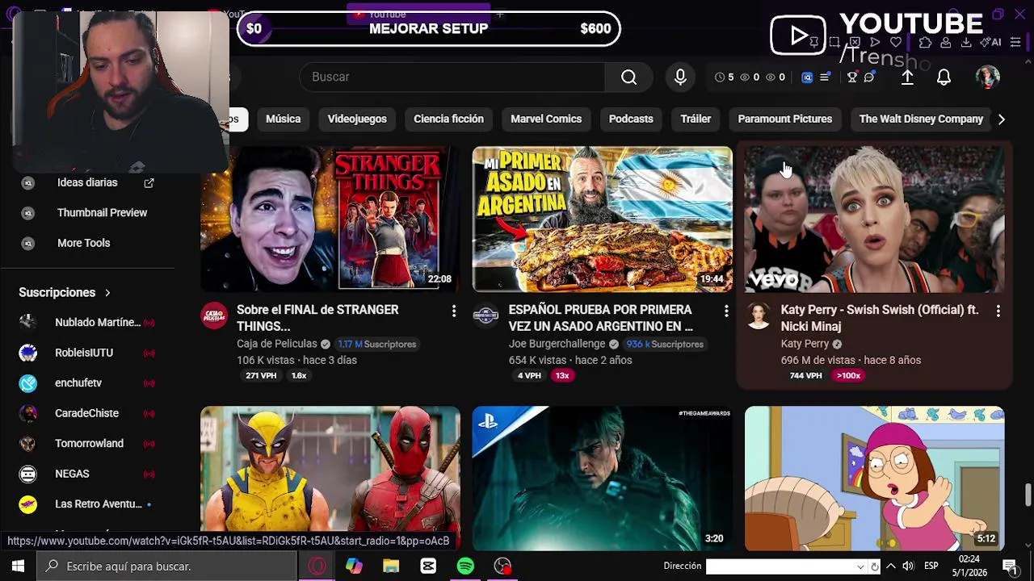Select The Walt Disney Company chip
The image size is (1034, 581).
pyautogui.click(x=921, y=119)
